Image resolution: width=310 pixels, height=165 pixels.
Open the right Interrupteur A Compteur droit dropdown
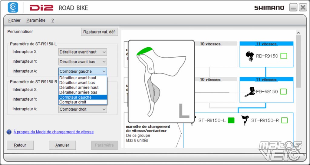(x=83, y=109)
